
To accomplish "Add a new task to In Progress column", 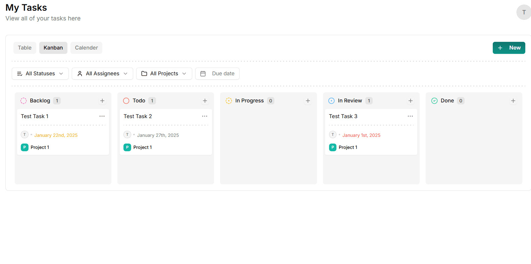I will tap(308, 101).
